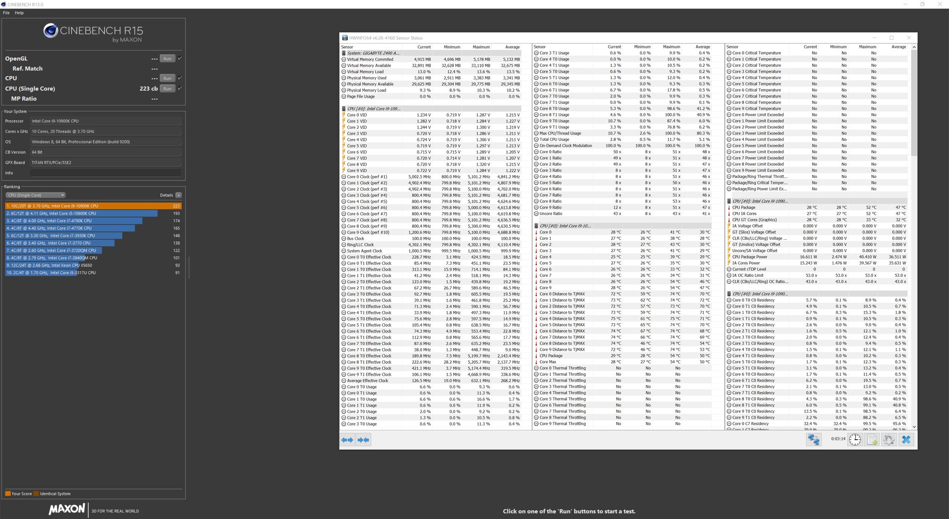This screenshot has height=519, width=949.
Task: Select the Intel Core i9-10900K ranking entry
Action: pos(93,206)
